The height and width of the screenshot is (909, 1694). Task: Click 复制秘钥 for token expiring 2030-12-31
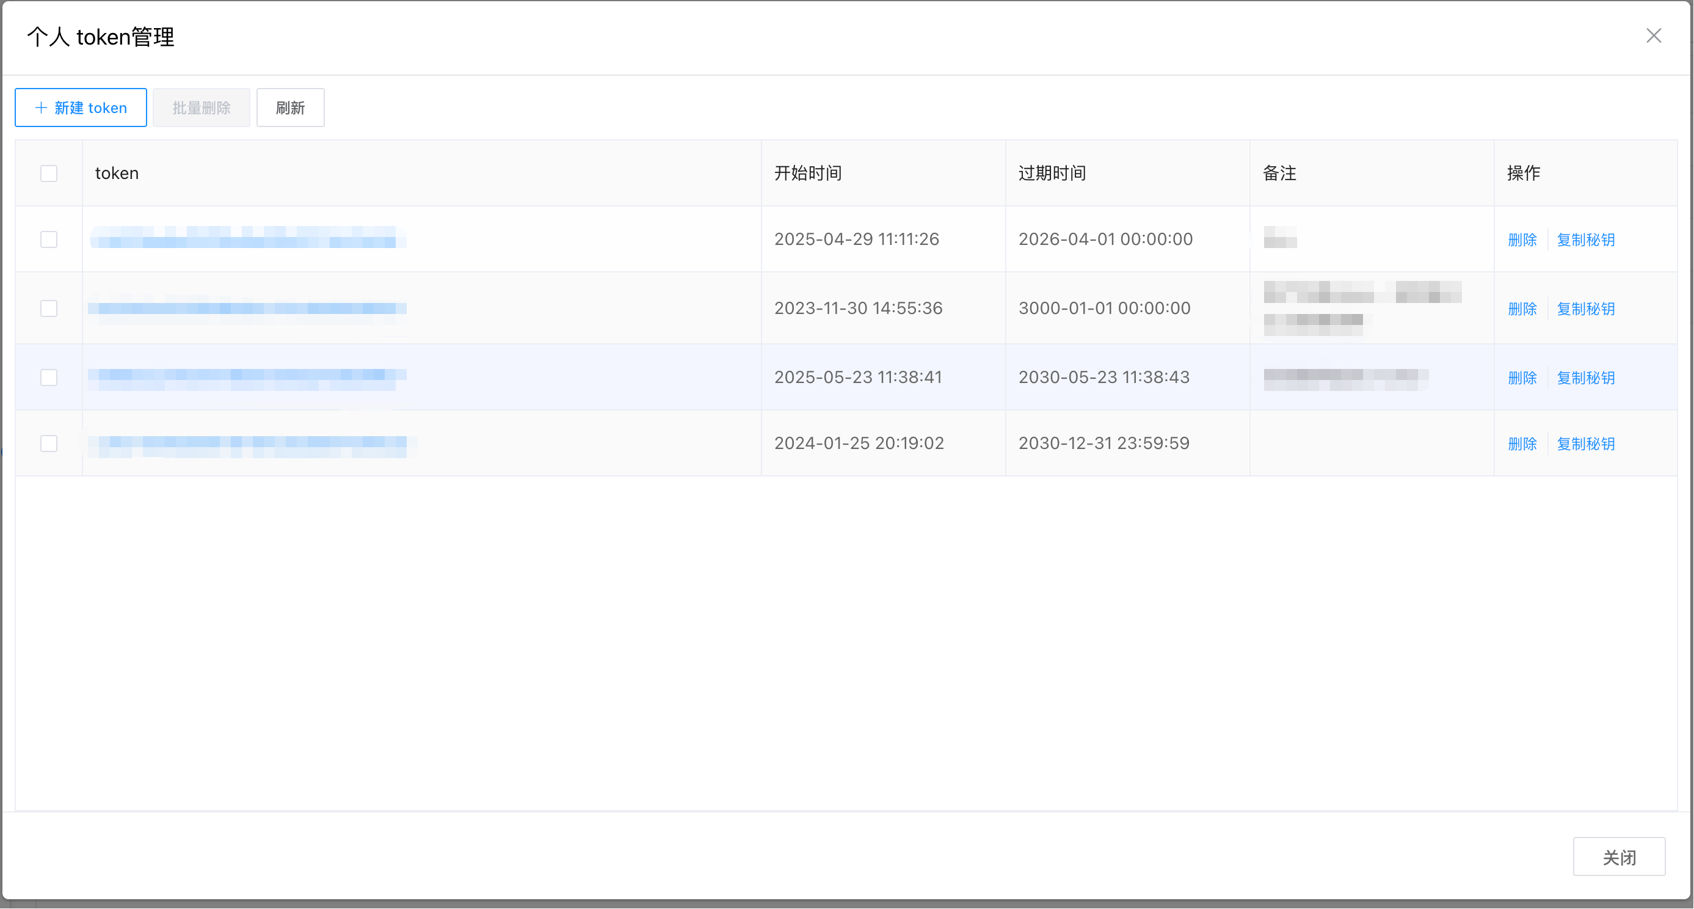1585,444
